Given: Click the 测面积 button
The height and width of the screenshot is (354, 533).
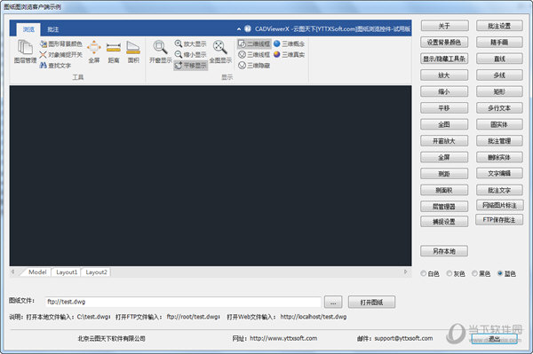Looking at the screenshot, I should click(444, 190).
